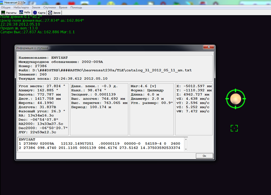The image size is (271, 195).
Task: Open the Земля menu in menu bar
Action: (x=36, y=7)
